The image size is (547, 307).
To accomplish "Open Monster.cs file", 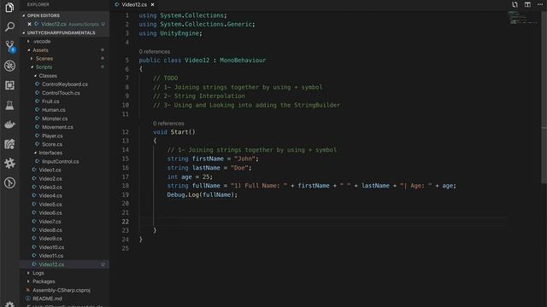I will [x=55, y=119].
